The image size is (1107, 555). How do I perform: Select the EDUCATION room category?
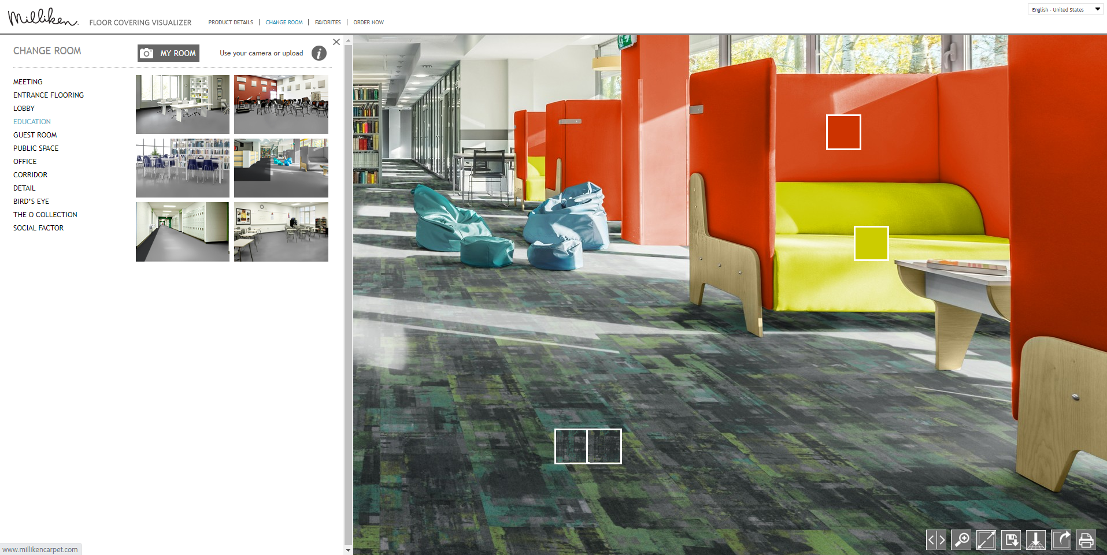point(32,122)
